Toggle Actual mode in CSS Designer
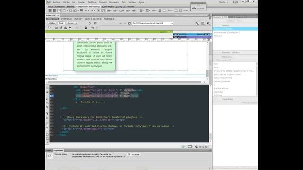 click(x=240, y=21)
